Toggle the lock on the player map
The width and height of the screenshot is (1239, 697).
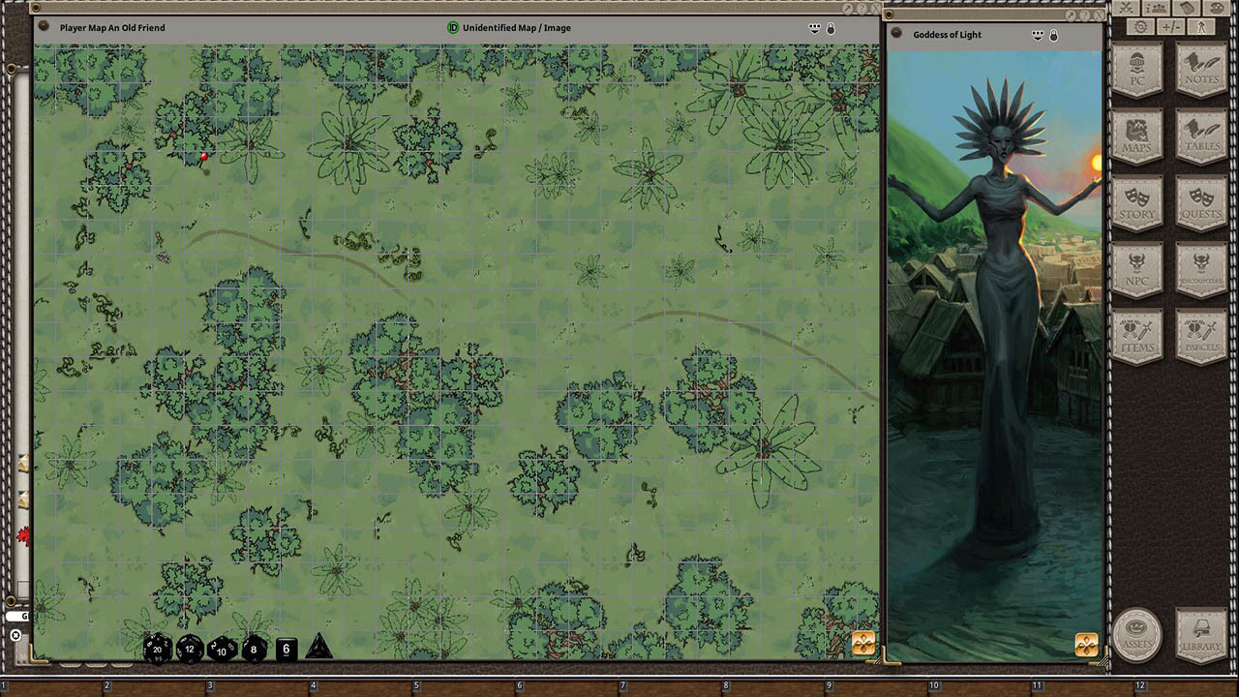pyautogui.click(x=831, y=28)
